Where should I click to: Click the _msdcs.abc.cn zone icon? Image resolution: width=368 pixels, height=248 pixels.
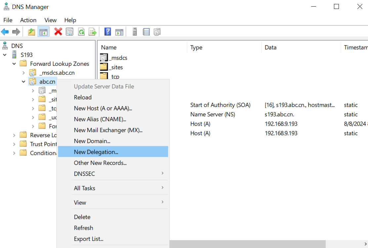33,73
